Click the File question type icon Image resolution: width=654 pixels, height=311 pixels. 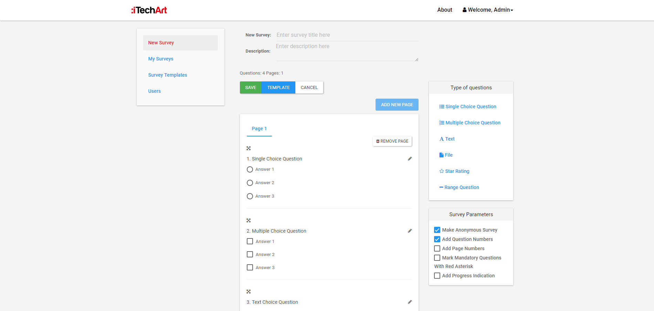[441, 155]
